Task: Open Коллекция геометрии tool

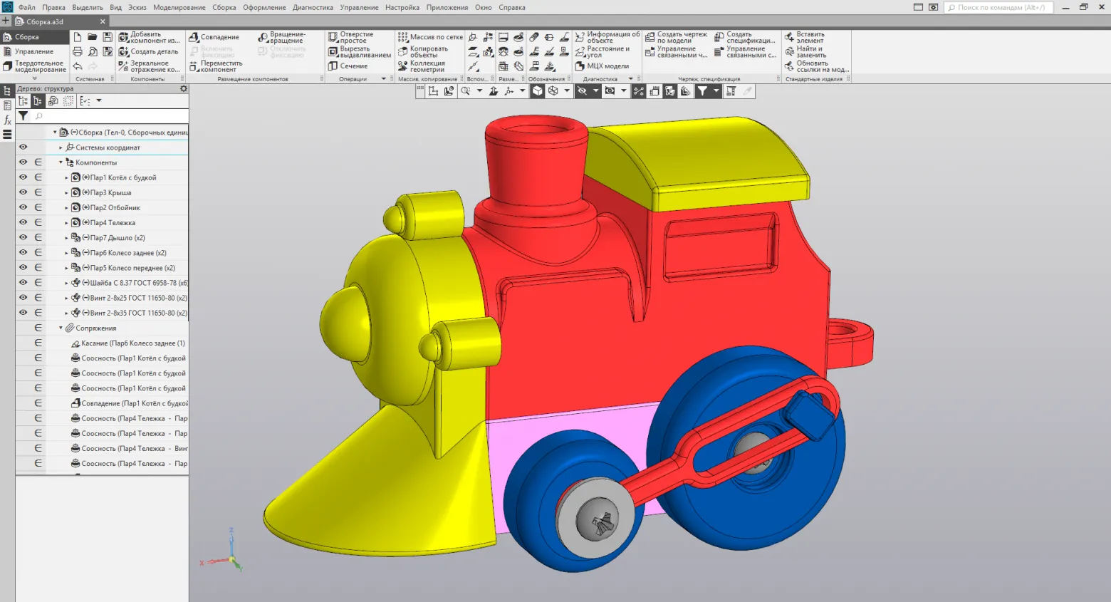Action: [422, 66]
